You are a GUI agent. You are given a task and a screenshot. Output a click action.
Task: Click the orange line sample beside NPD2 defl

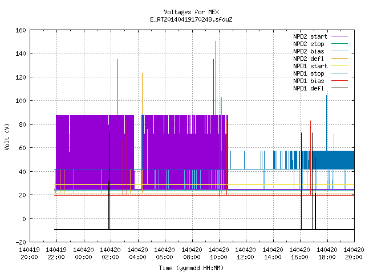click(340, 59)
